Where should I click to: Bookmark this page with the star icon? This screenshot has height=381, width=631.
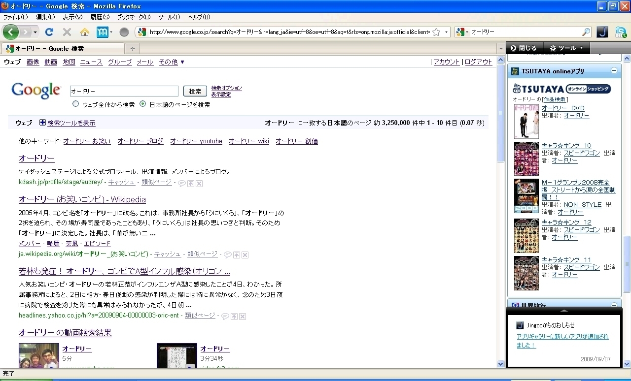point(436,32)
